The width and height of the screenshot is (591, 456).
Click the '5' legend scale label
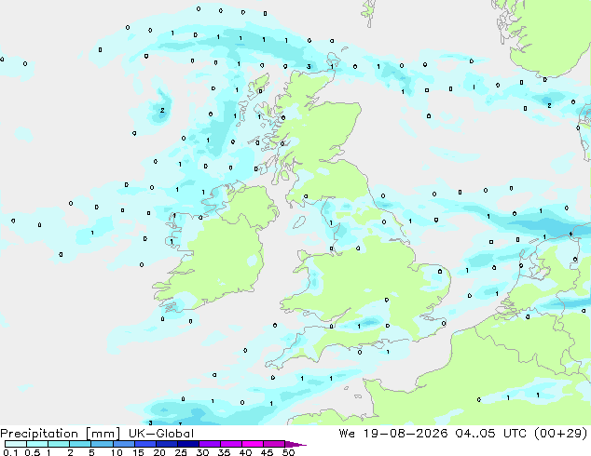click(x=91, y=452)
